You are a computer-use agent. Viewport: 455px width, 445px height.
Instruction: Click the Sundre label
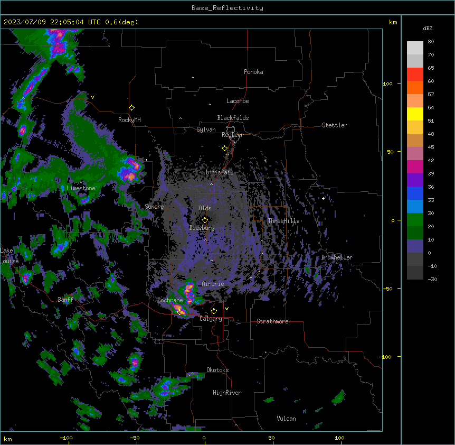point(154,207)
